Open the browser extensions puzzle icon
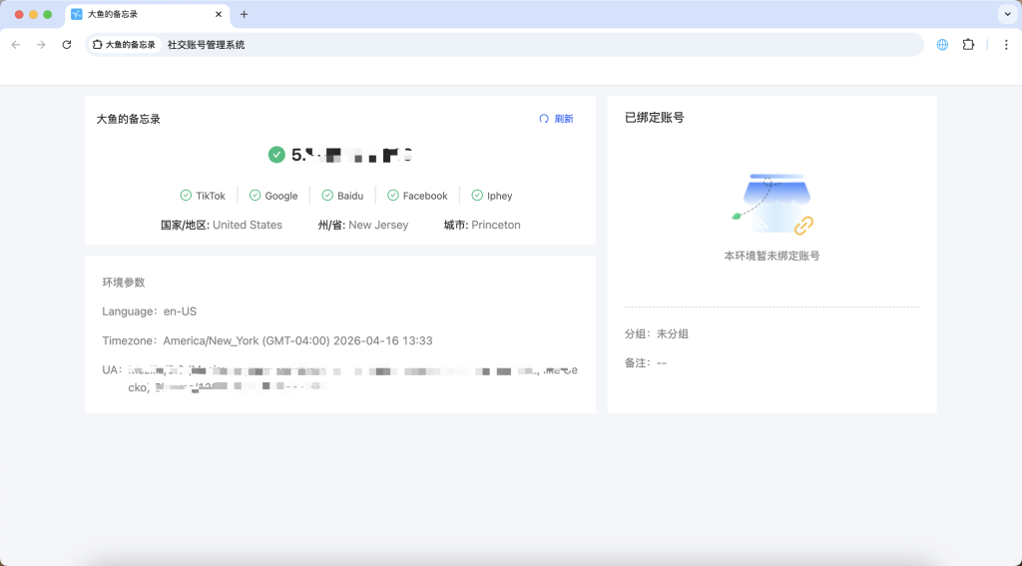Viewport: 1022px width, 566px height. [968, 45]
